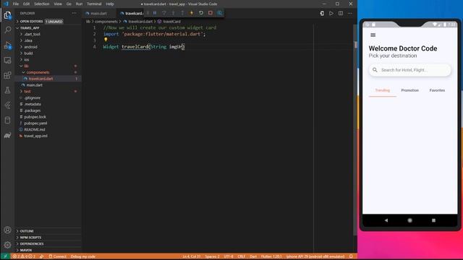Screen dimensions: 463x260
Task: Open the Remote Explorer activity icon
Action: tap(8, 61)
